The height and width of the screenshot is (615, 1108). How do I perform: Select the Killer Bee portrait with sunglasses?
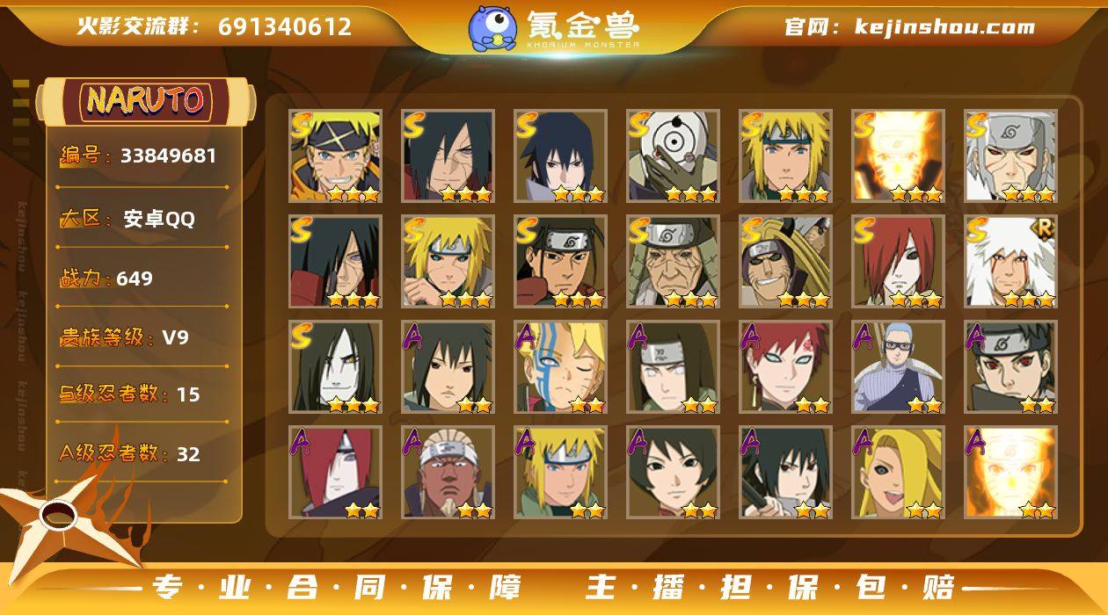coord(785,262)
